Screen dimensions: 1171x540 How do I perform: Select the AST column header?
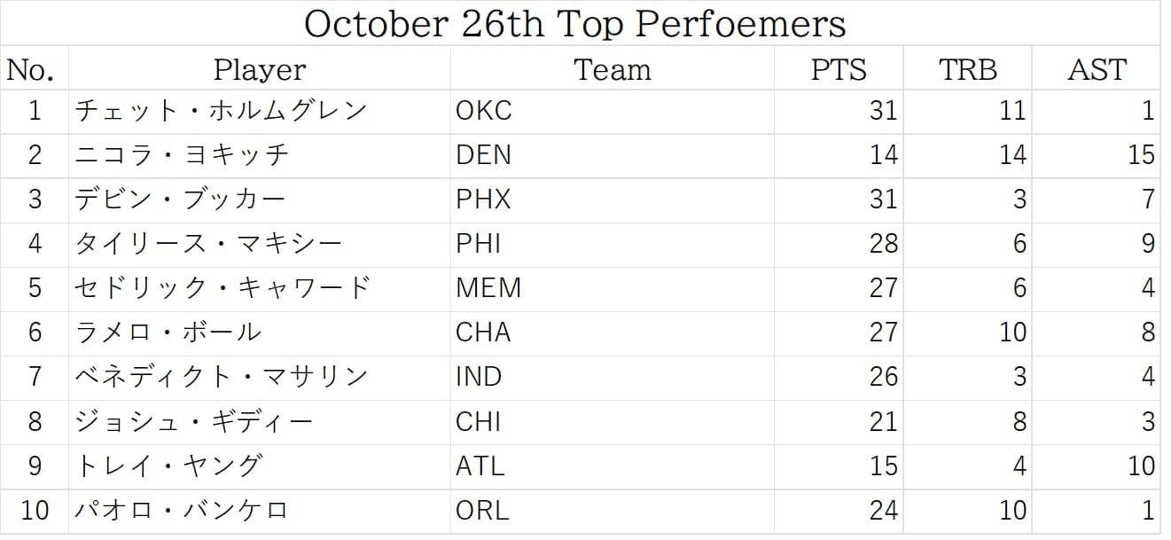tap(1096, 69)
